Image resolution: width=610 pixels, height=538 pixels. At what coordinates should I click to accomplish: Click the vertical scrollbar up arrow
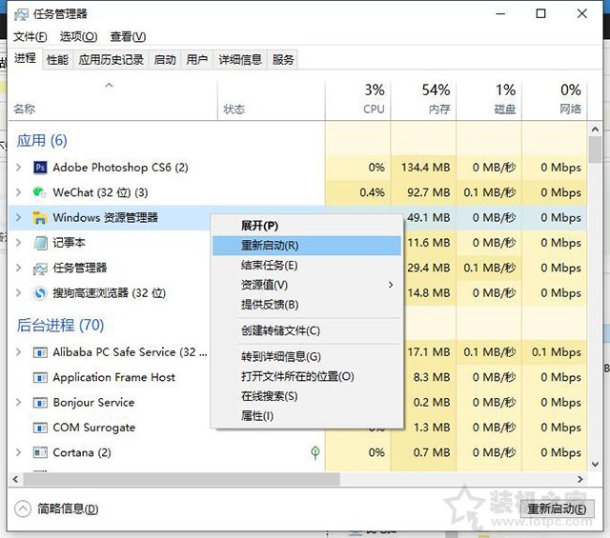[x=595, y=130]
